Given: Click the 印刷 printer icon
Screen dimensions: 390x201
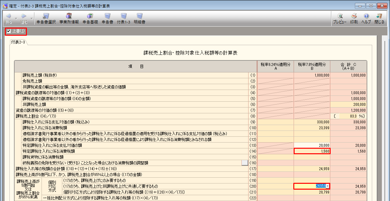Looking at the screenshot, I should (x=354, y=19).
